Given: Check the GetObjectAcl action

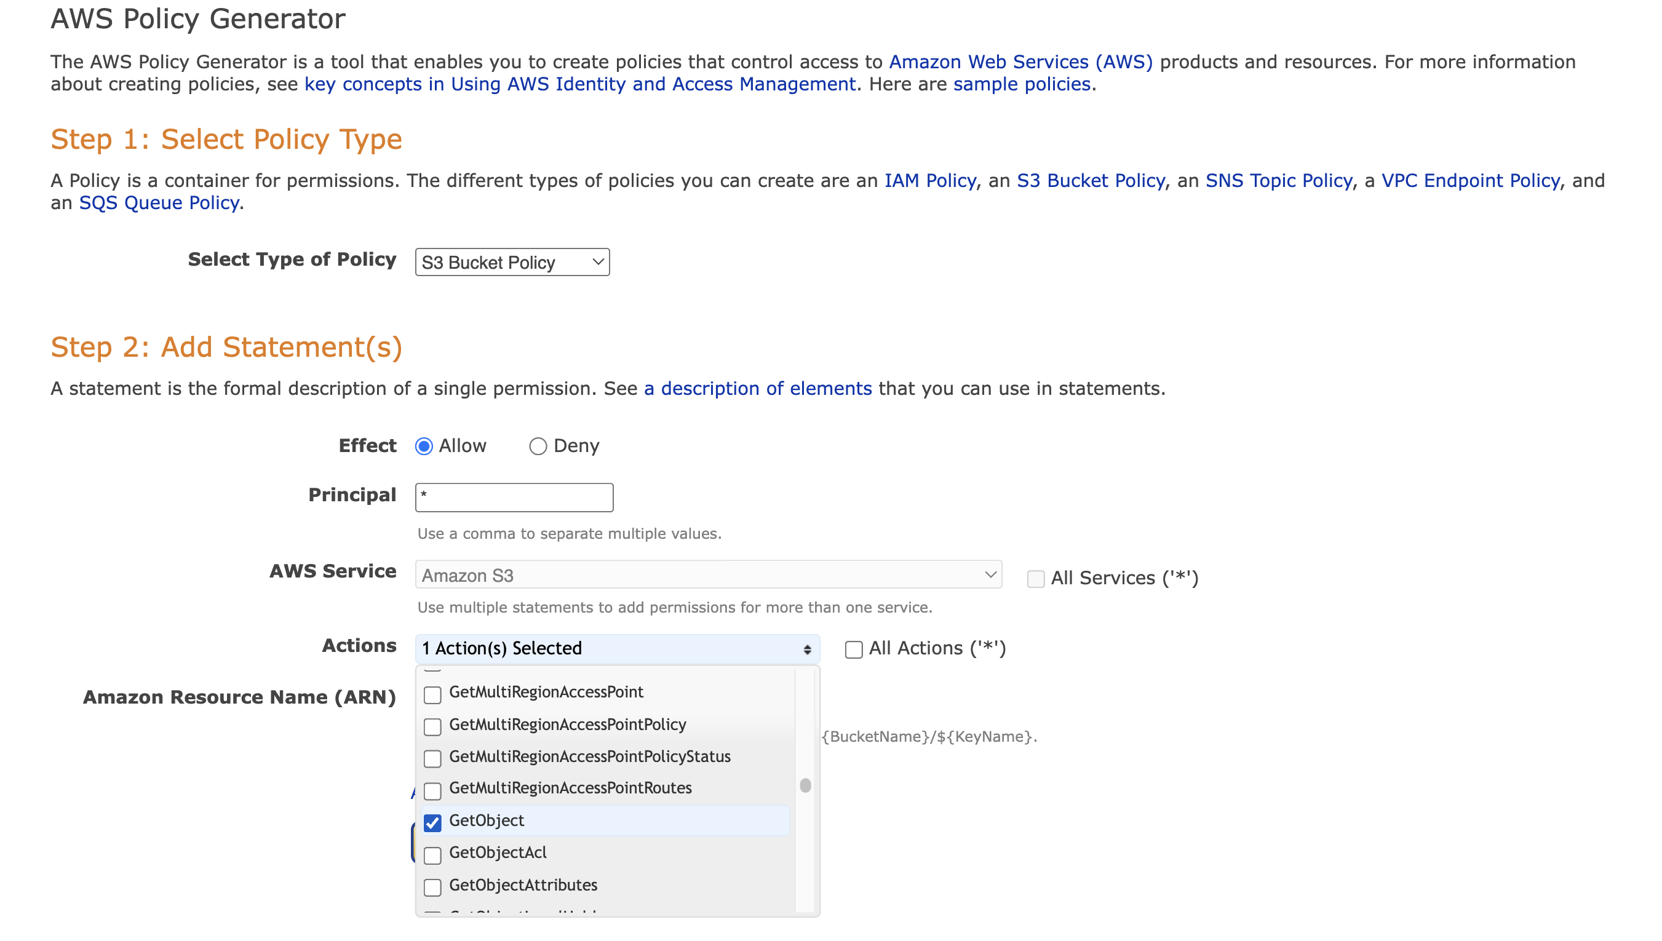Looking at the screenshot, I should point(433,854).
